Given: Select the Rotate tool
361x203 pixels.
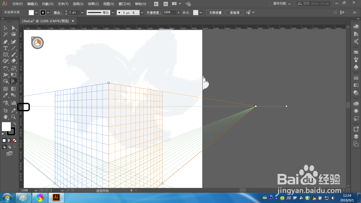Looking at the screenshot, I should pyautogui.click(x=5, y=68).
